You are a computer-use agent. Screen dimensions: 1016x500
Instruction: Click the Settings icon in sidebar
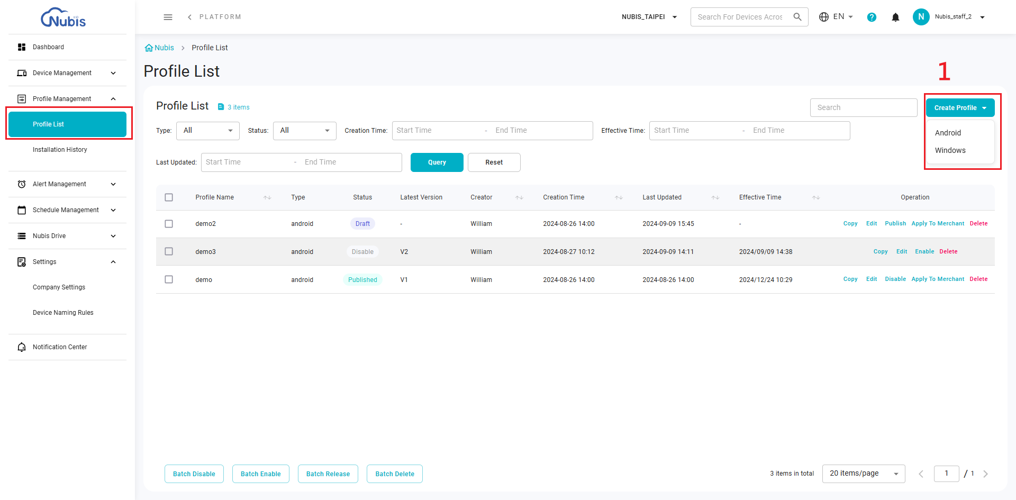(x=22, y=262)
